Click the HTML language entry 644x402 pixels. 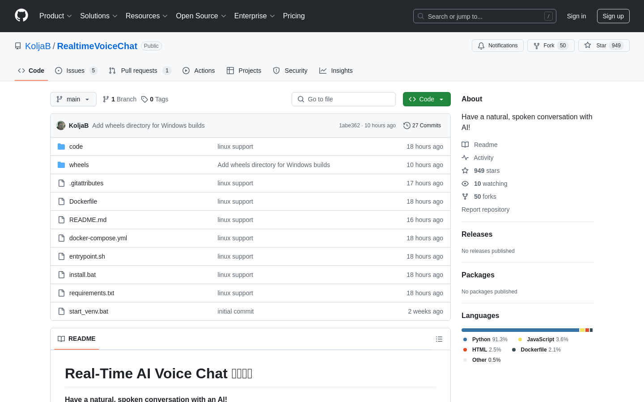(x=482, y=350)
